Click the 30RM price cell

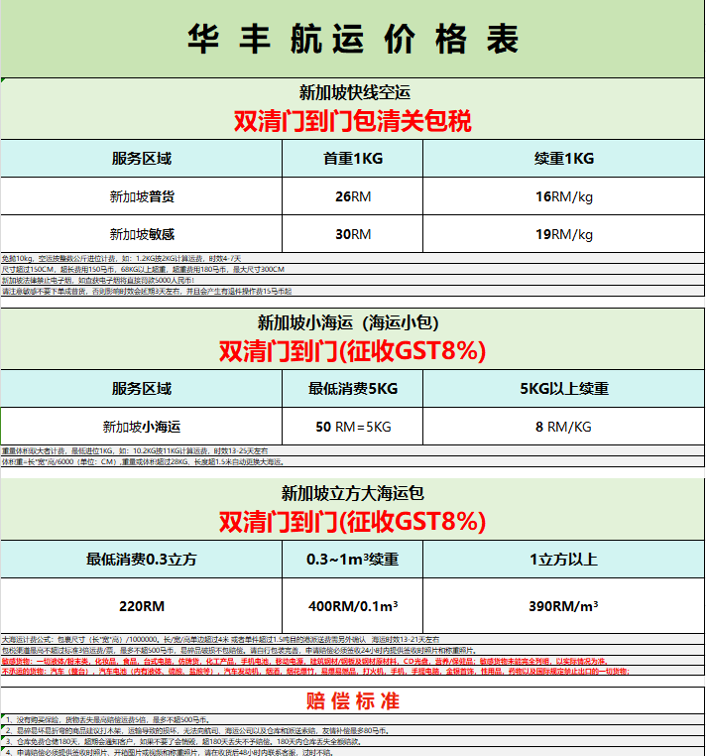point(353,234)
